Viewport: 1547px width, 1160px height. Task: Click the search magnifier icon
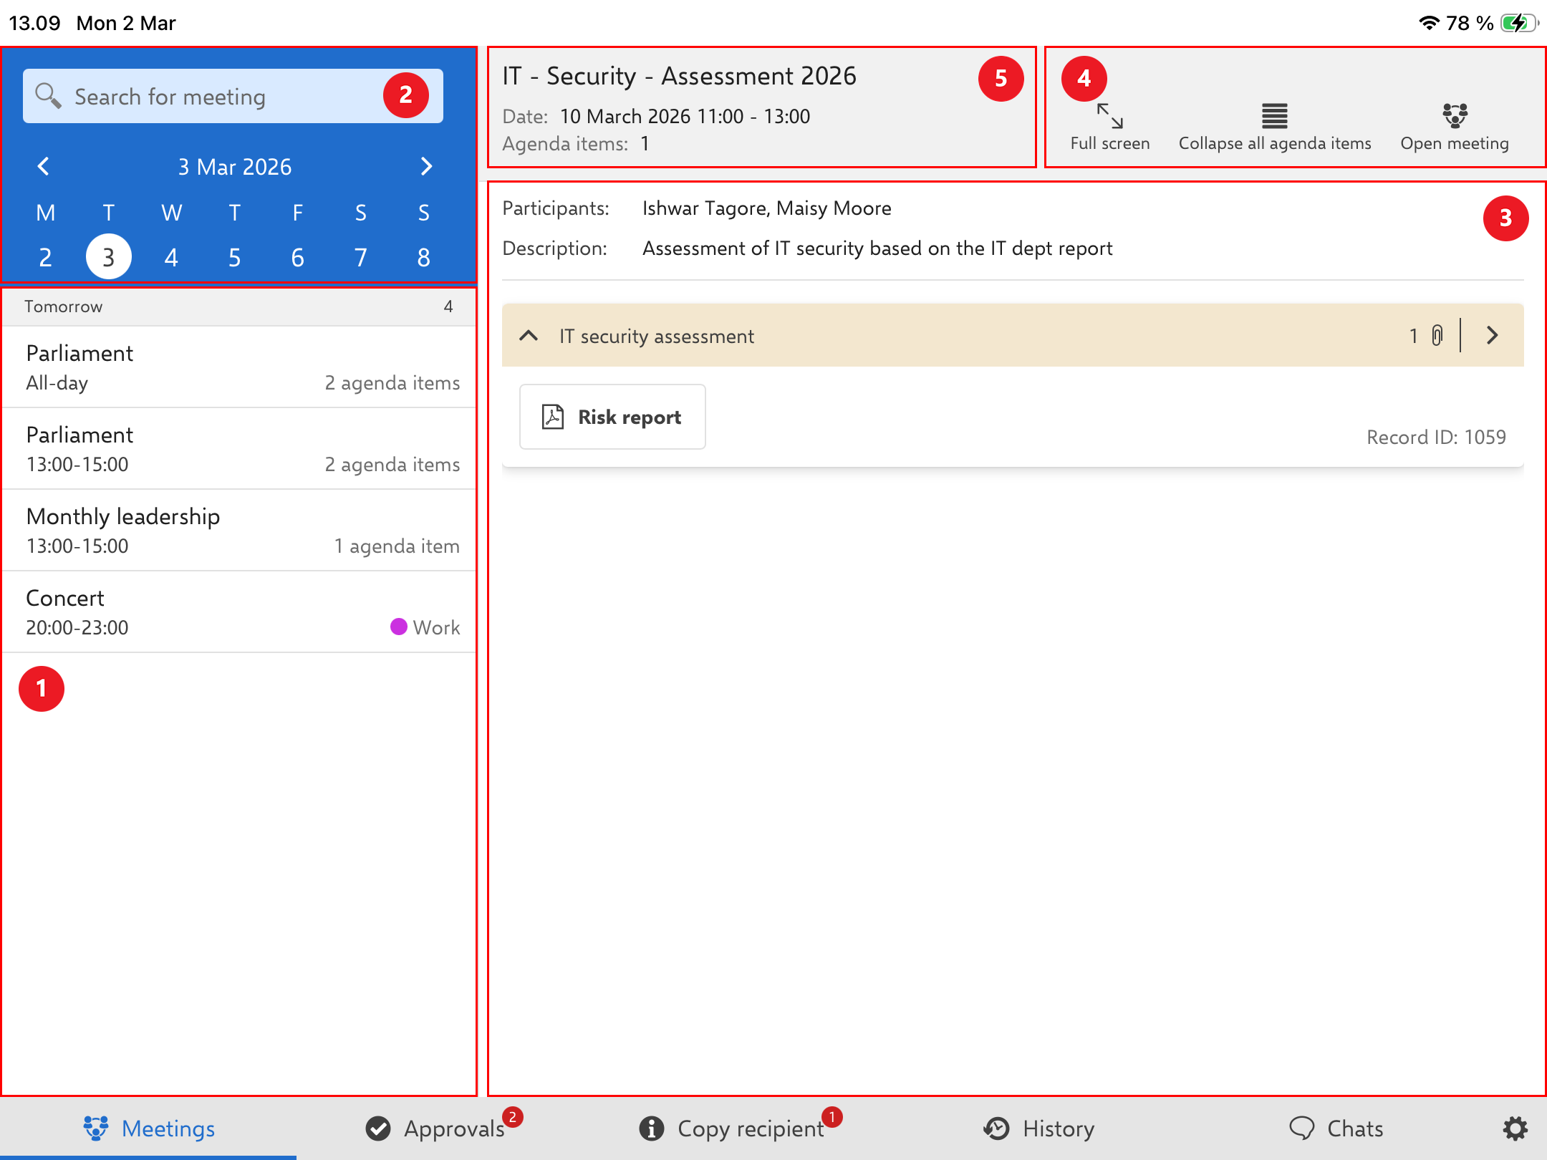pyautogui.click(x=48, y=95)
